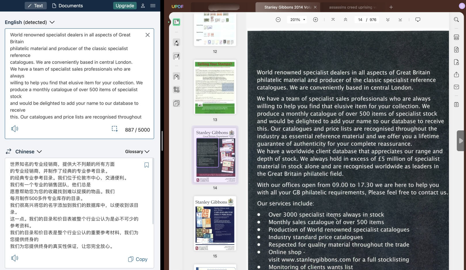Image resolution: width=466 pixels, height=270 pixels.
Task: Click the share/export icon in right sidebar
Action: pos(456,75)
